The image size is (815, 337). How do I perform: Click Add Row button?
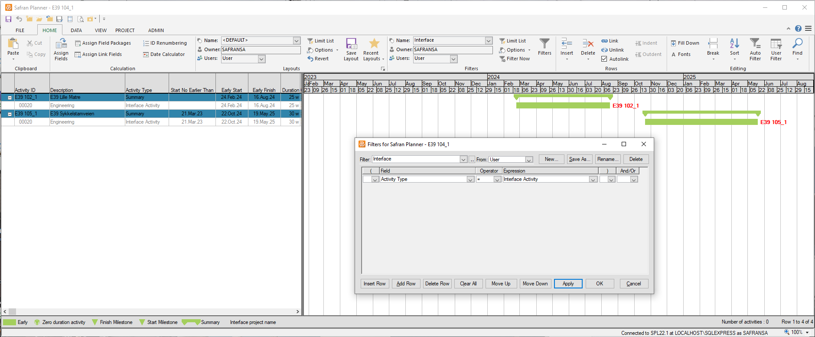tap(406, 284)
